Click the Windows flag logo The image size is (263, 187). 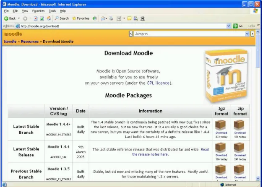coord(255,11)
